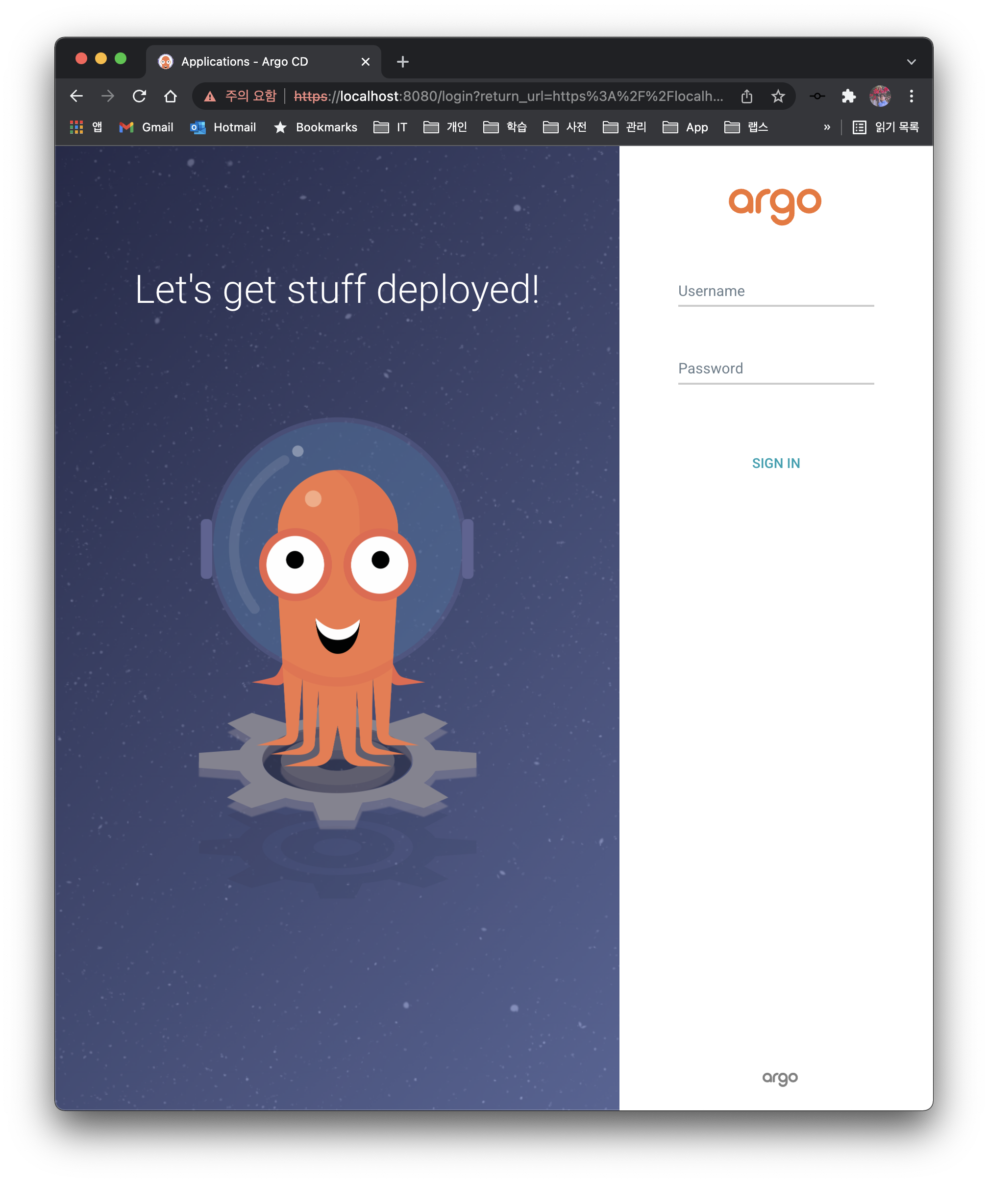This screenshot has height=1183, width=988.
Task: Click the Username input field
Action: coord(776,293)
